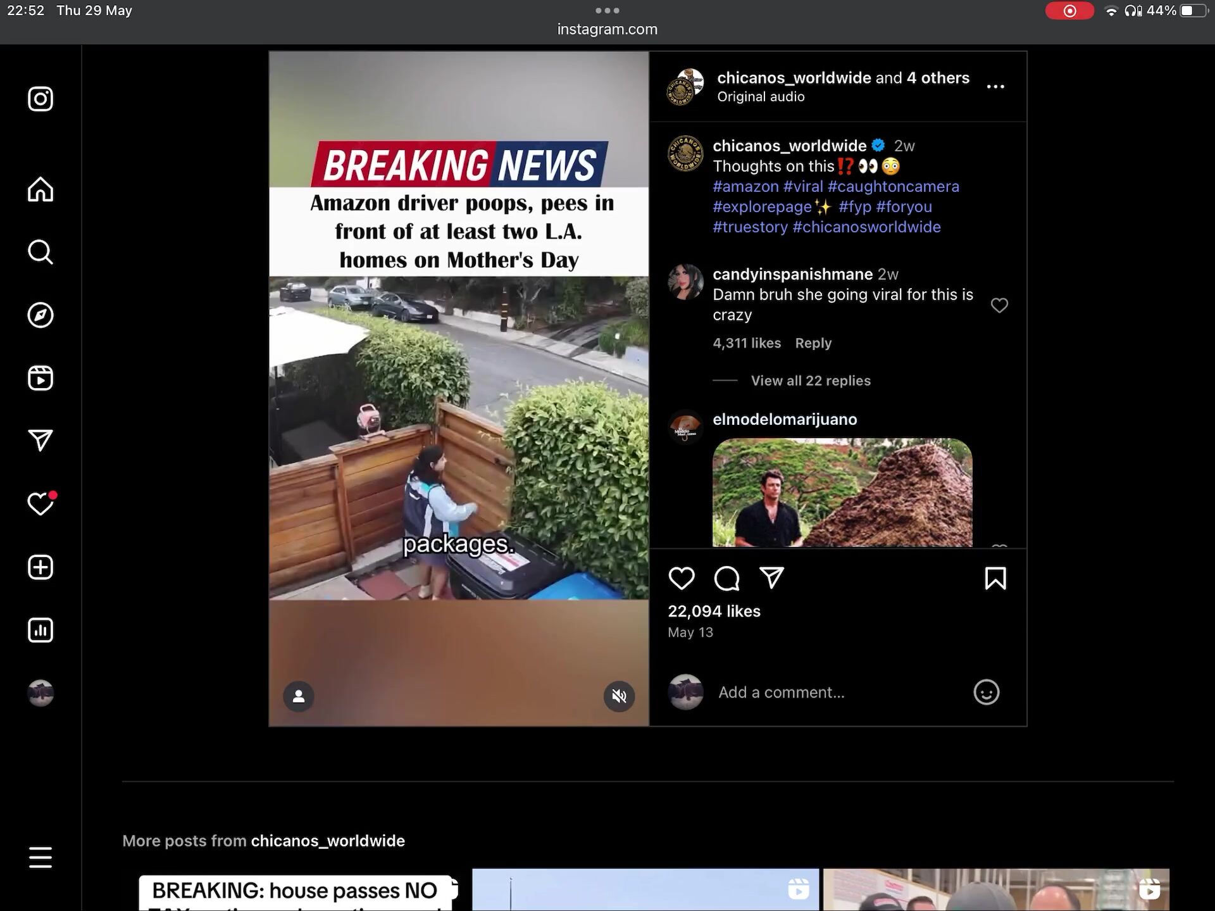Open candyinspanishmane's avatar
This screenshot has width=1215, height=911.
point(685,282)
